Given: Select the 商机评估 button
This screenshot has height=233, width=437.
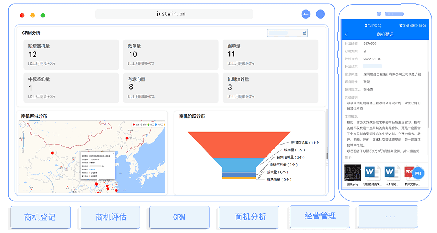Looking at the screenshot, I should click(x=110, y=216).
